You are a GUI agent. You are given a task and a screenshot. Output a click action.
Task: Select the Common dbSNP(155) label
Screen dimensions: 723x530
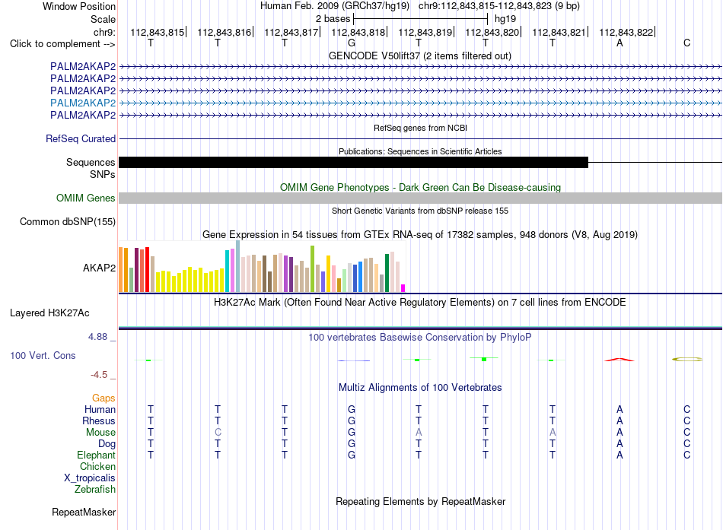[x=68, y=222]
